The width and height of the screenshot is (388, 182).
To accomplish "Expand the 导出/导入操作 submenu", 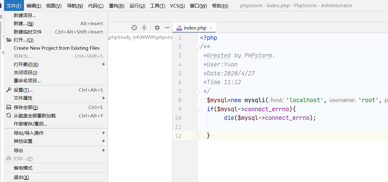I will point(56,133).
